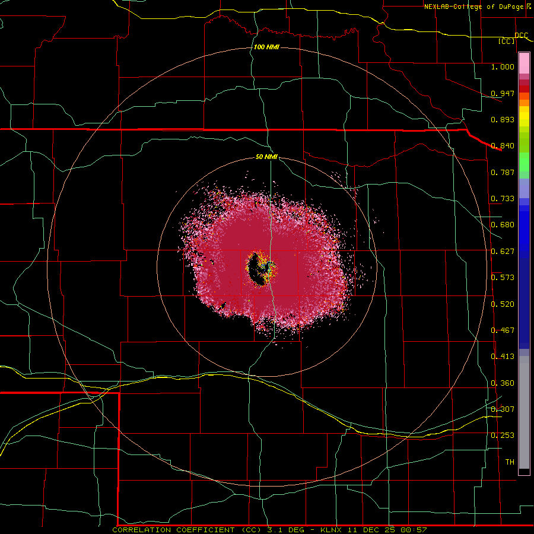Click the 0.947 scale value

click(x=503, y=93)
